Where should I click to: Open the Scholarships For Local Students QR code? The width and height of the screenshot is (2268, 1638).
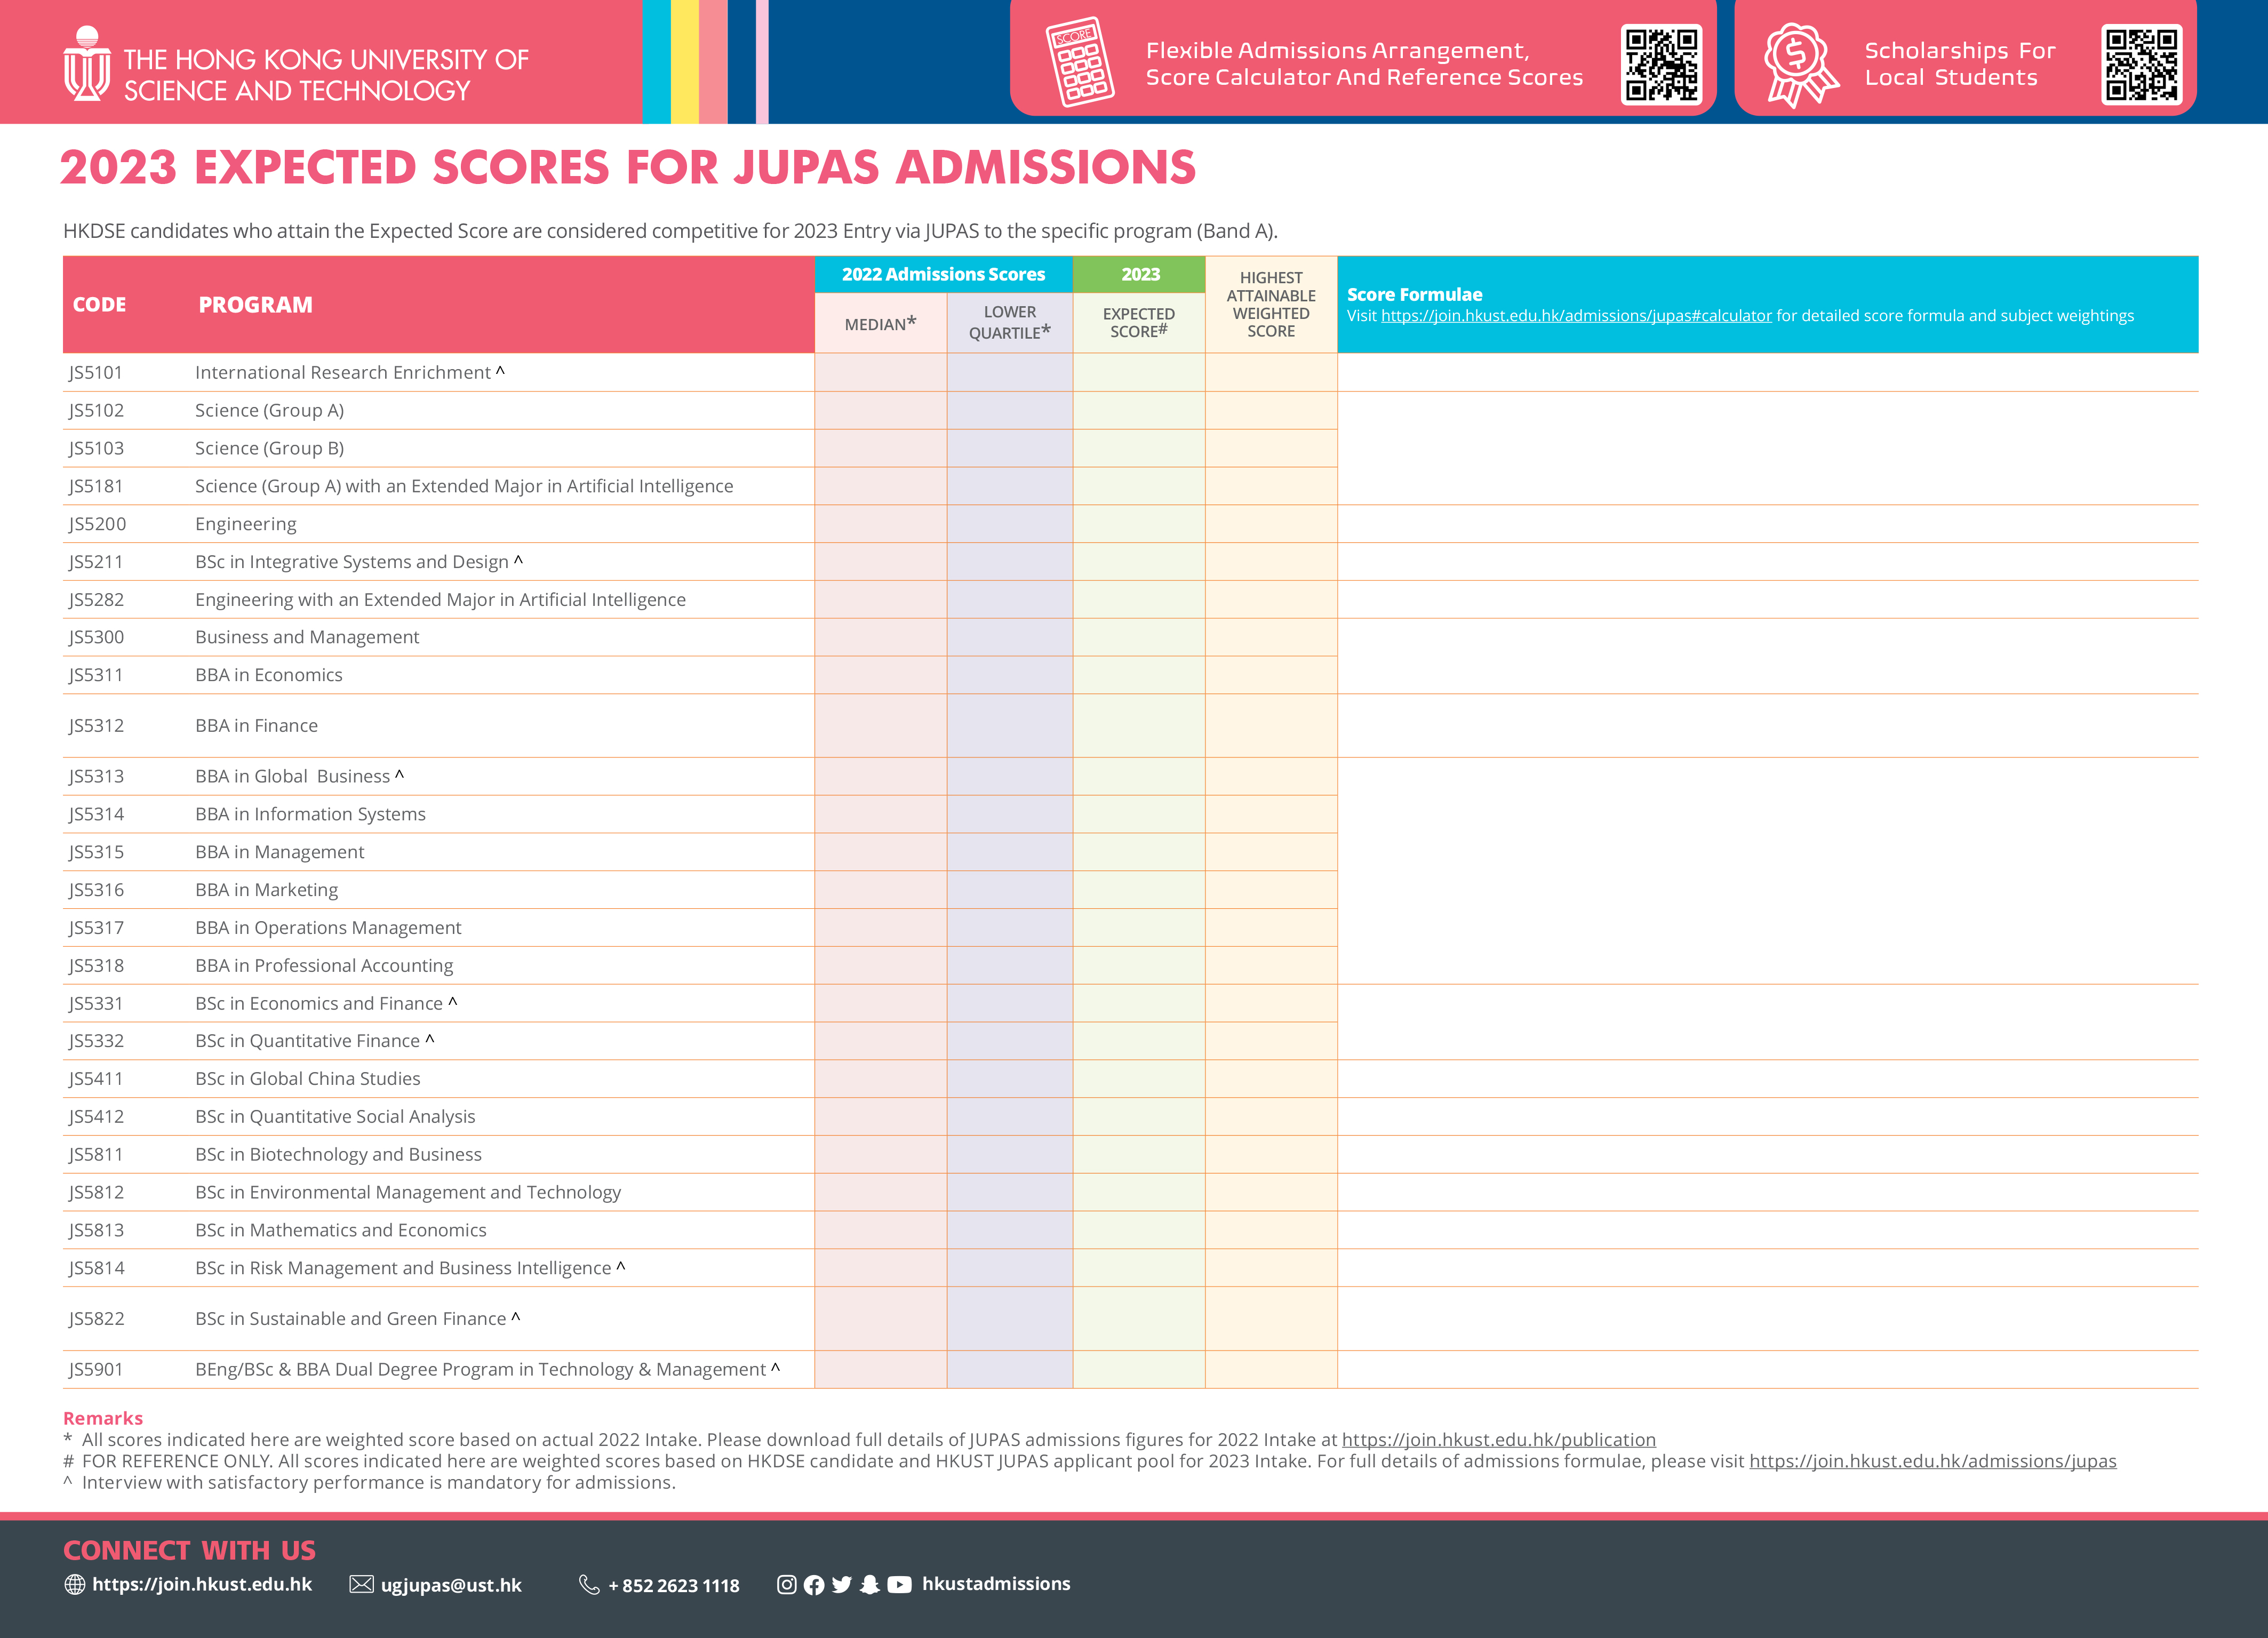(x=2141, y=65)
